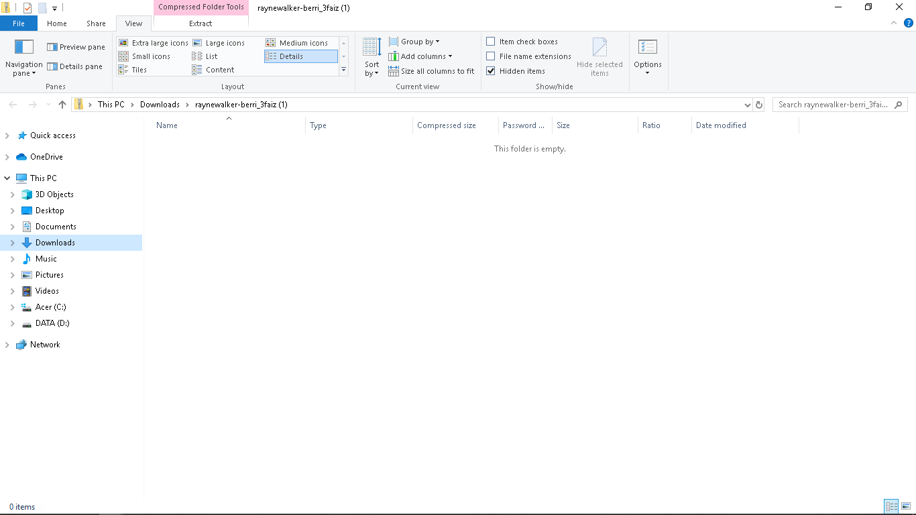This screenshot has height=515, width=916.
Task: Expand the Acer (C:) drive arrow
Action: point(13,307)
